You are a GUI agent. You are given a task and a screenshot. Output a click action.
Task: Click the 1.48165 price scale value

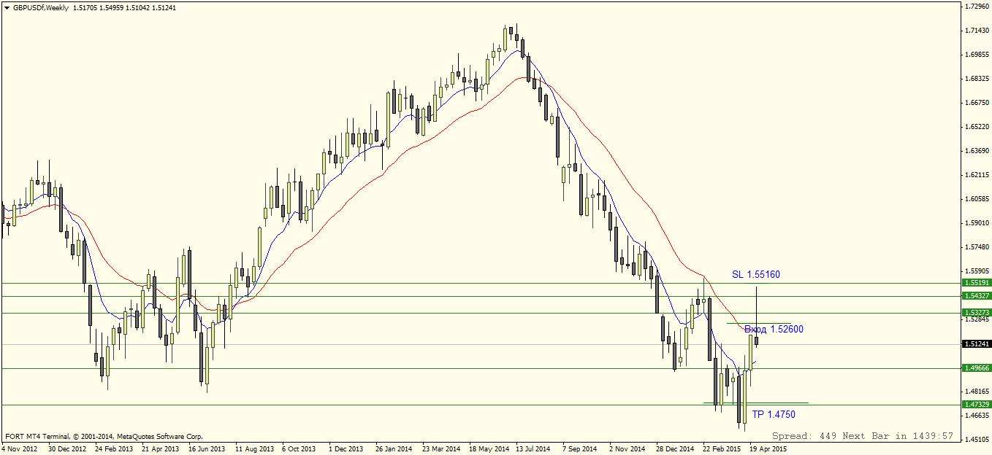pyautogui.click(x=977, y=392)
